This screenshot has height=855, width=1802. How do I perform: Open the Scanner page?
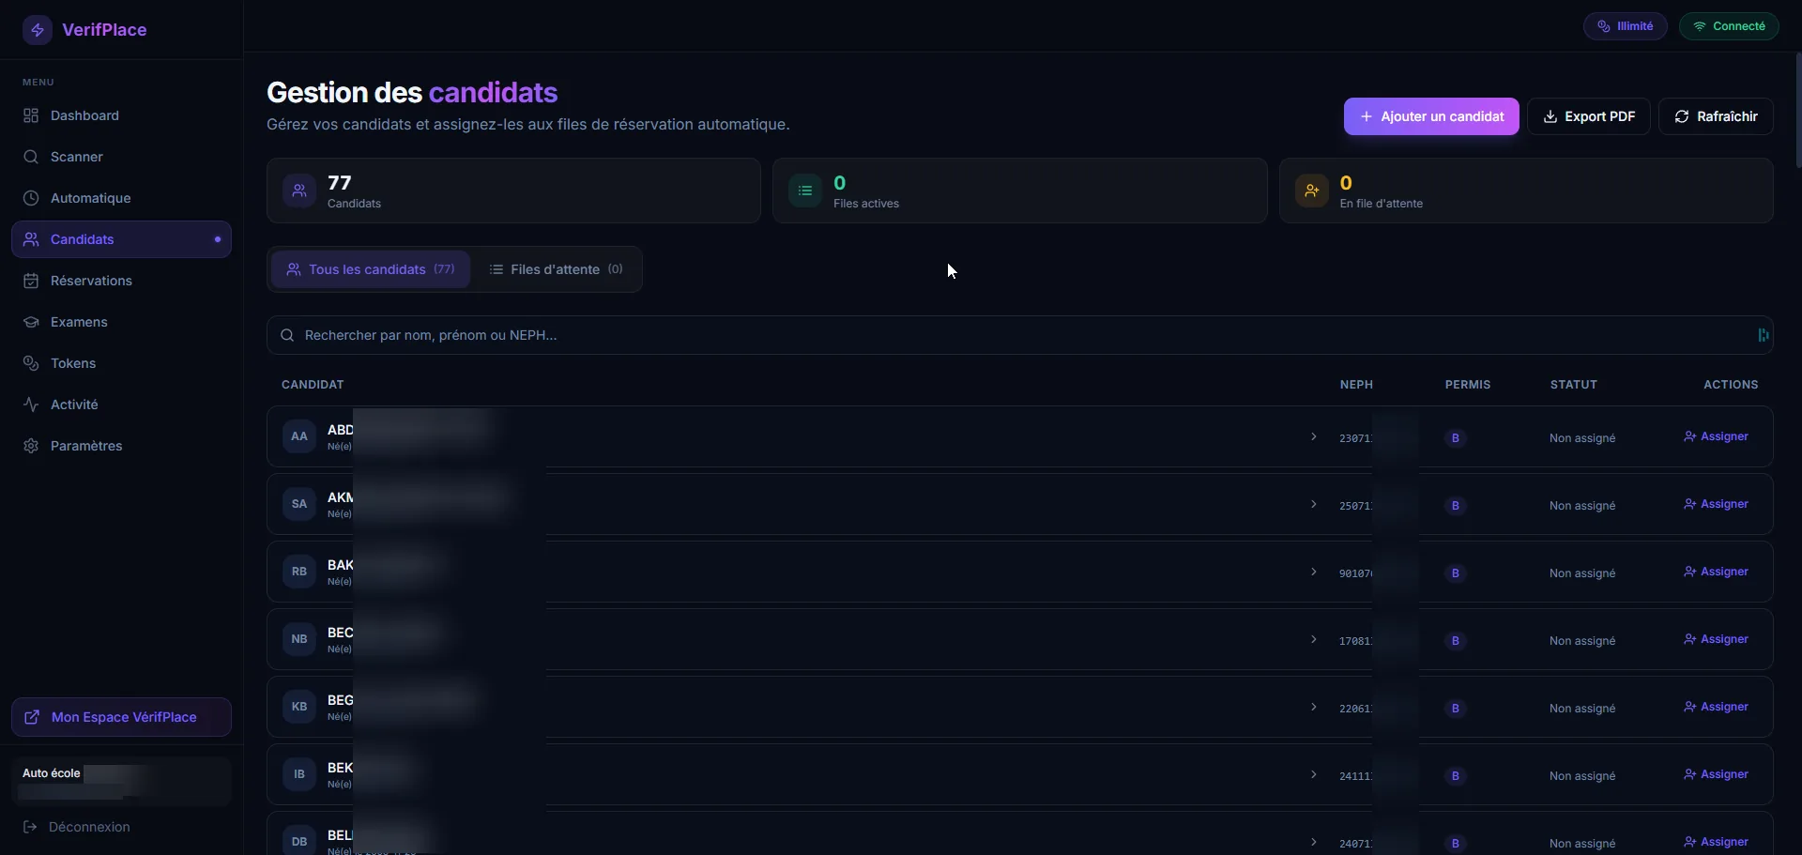click(76, 157)
